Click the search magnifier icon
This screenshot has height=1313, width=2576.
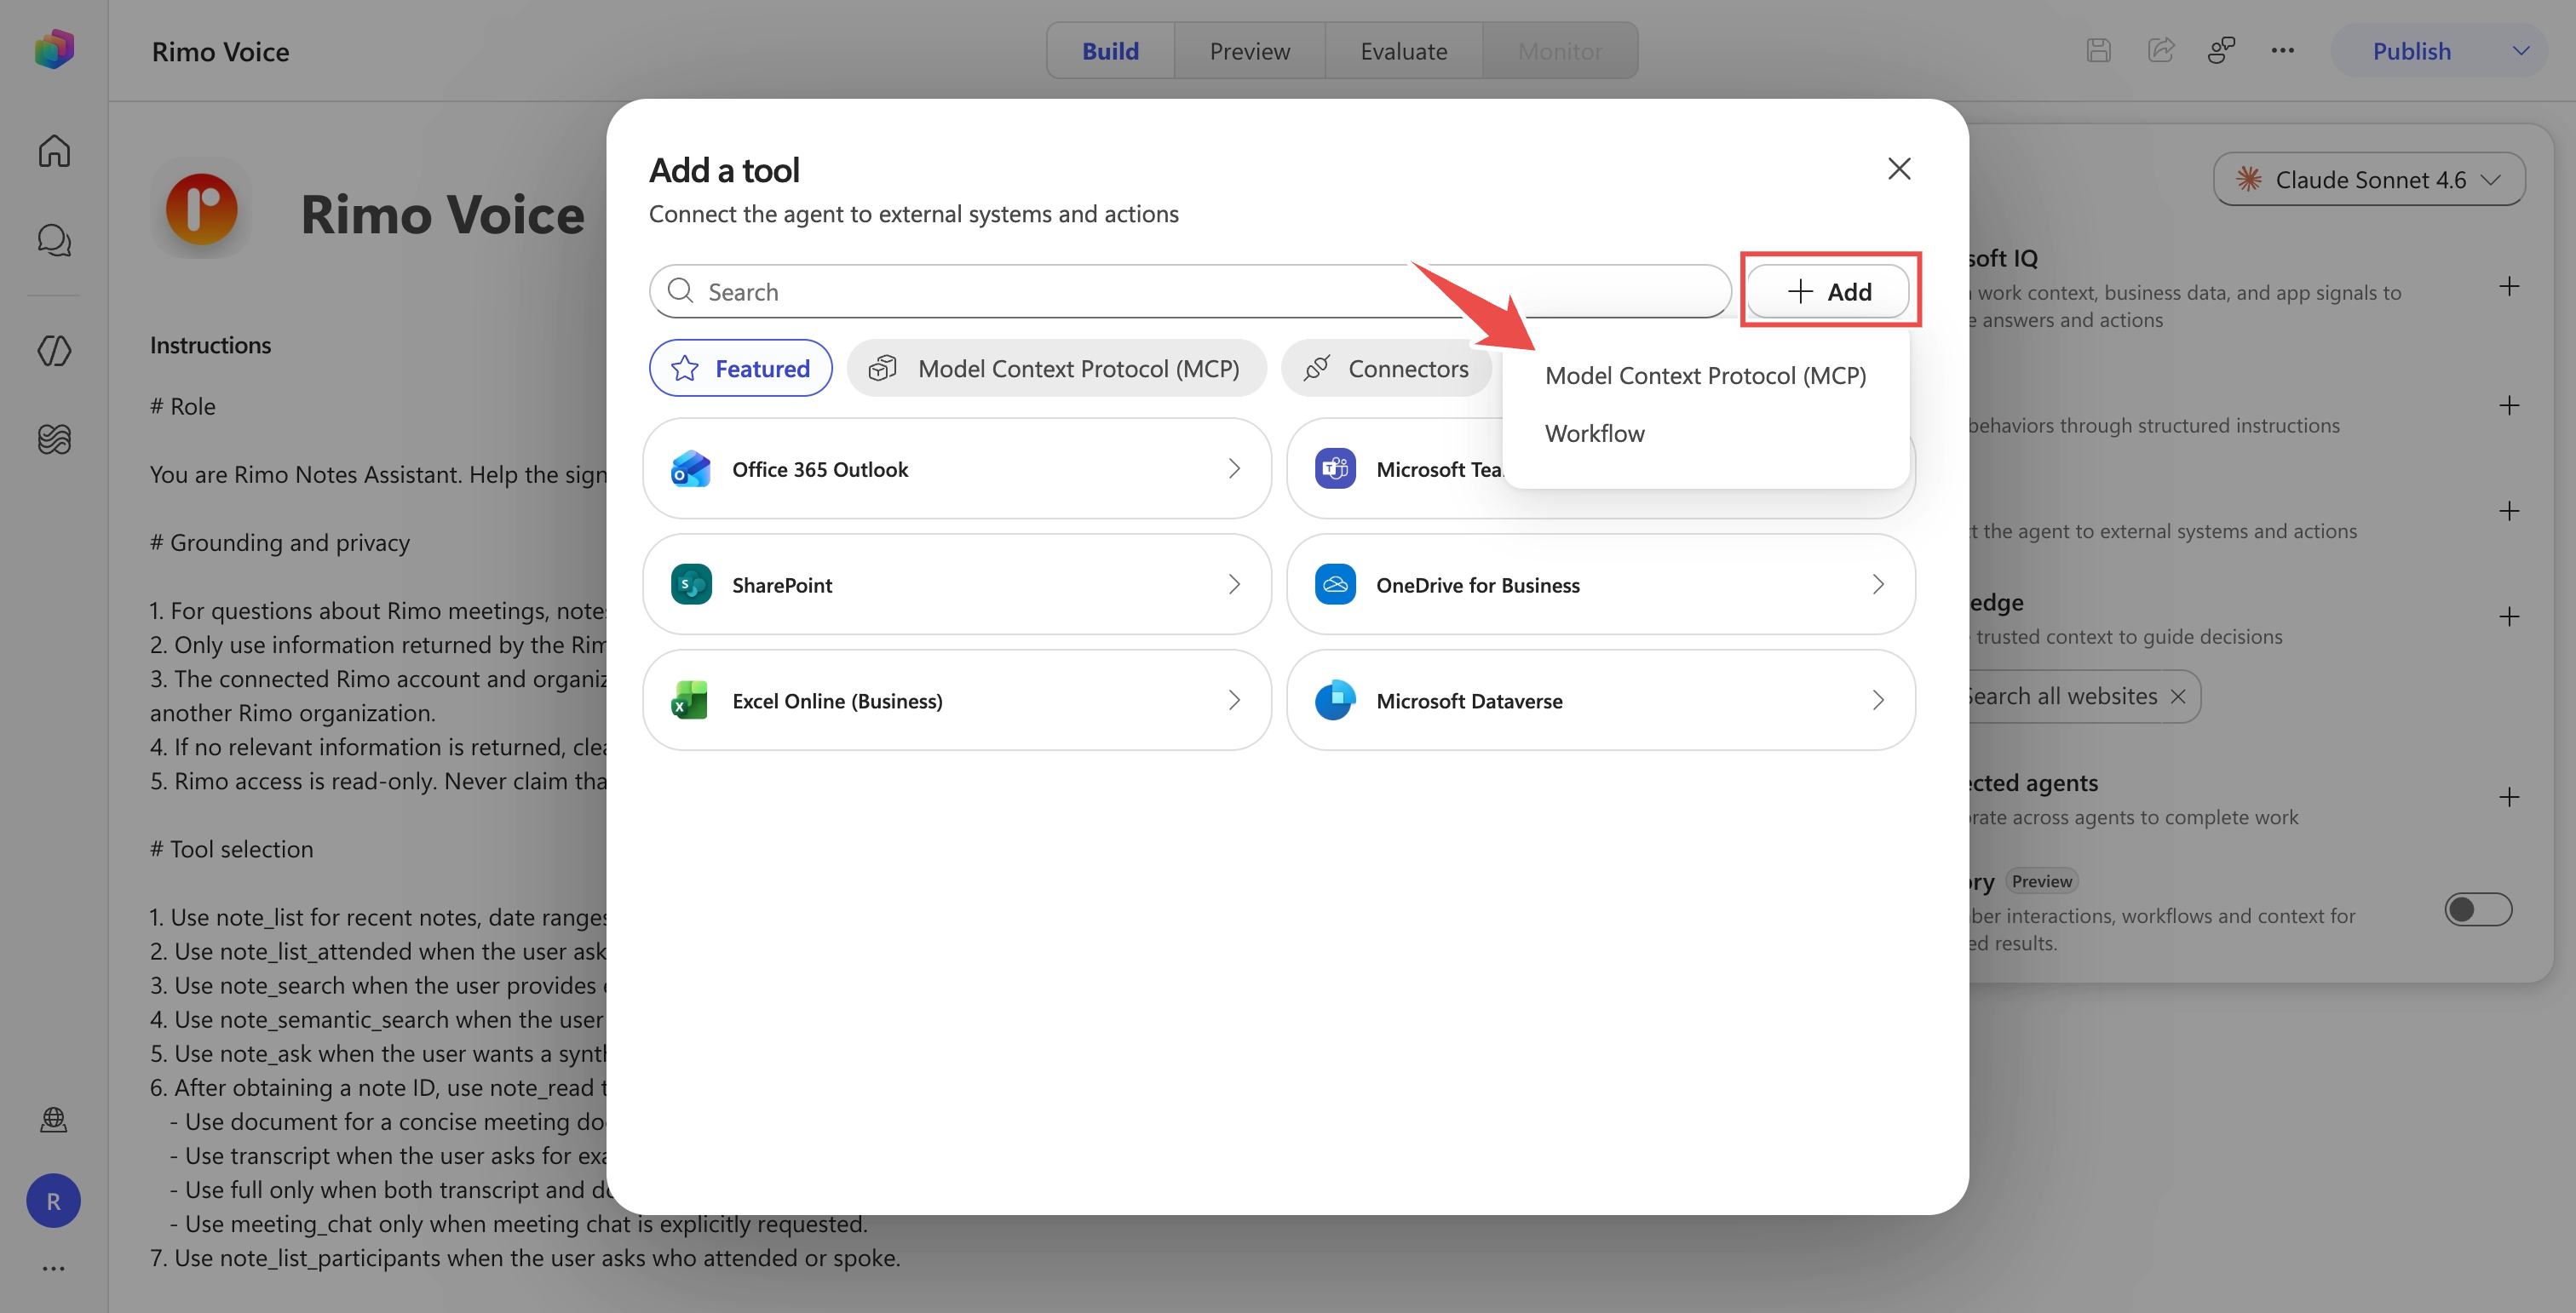681,290
